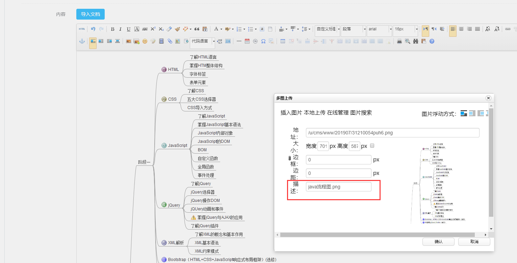Switch to the 本地上传 tab

coord(315,113)
